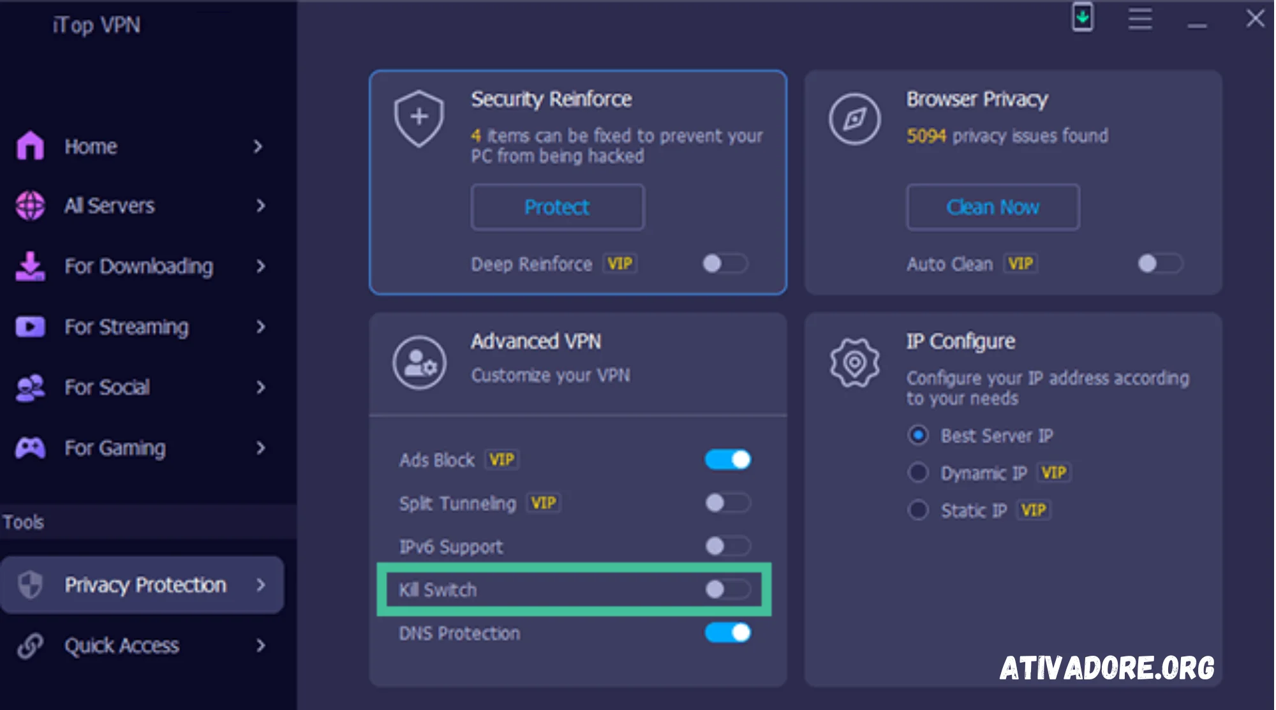1276x710 pixels.
Task: Click the Security Reinforce shield-plus icon
Action: [419, 119]
